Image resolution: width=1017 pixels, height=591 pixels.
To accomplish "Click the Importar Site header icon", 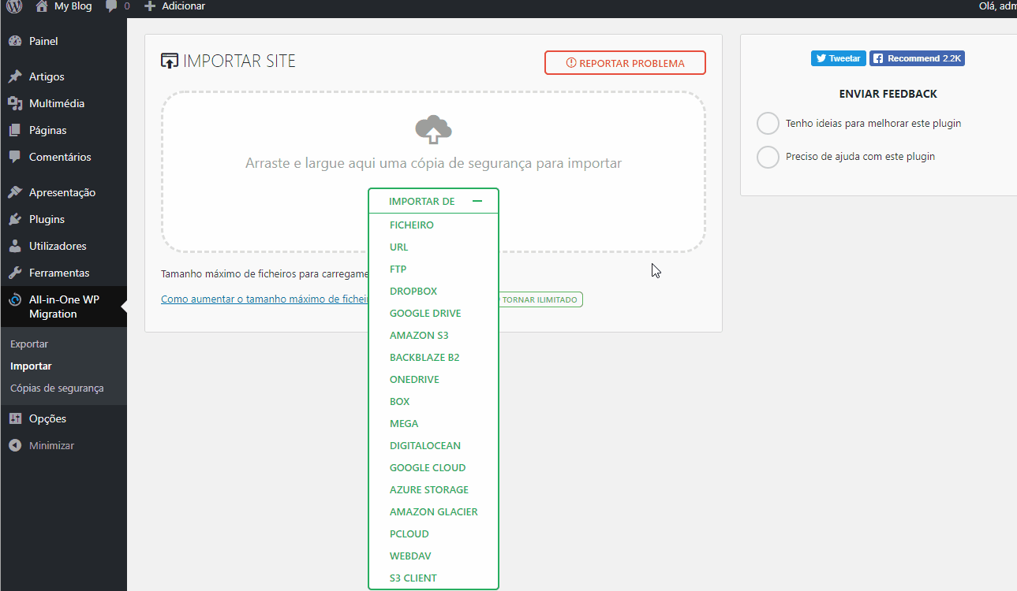I will pyautogui.click(x=170, y=61).
